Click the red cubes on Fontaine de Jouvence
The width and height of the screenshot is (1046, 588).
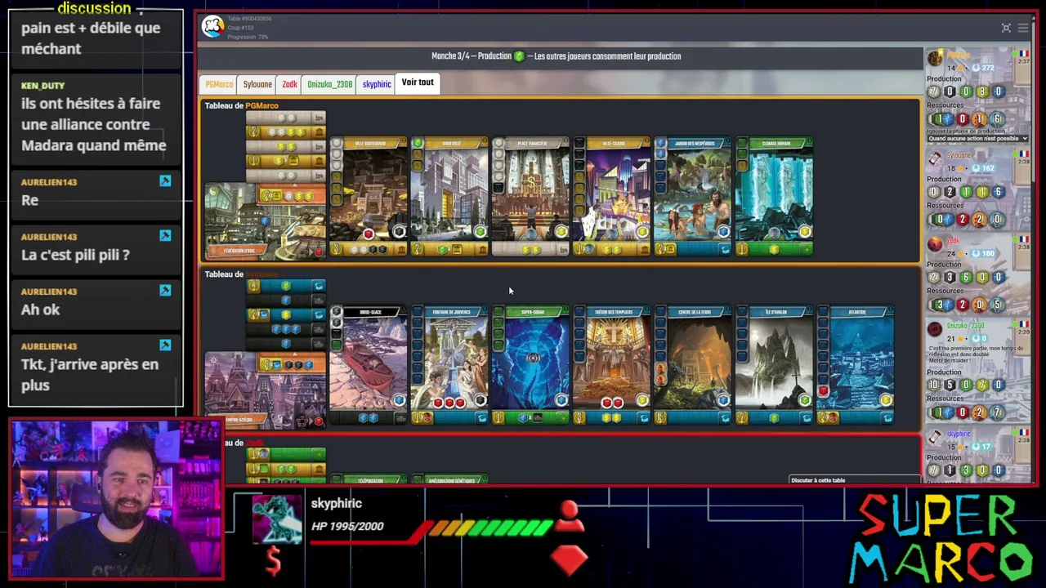coord(449,403)
